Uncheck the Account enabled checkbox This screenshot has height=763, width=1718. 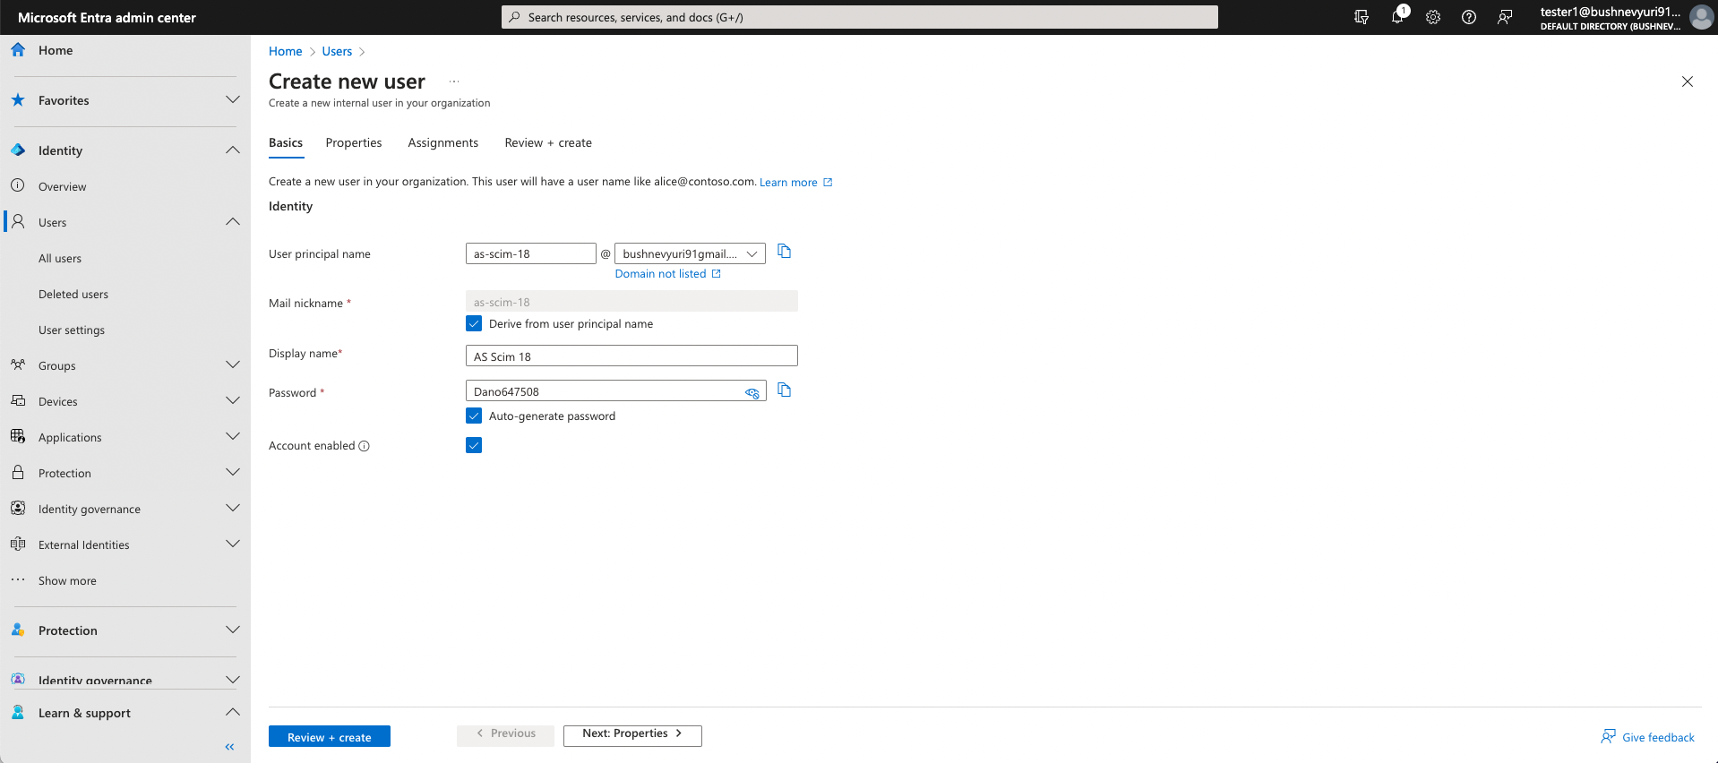pyautogui.click(x=474, y=445)
